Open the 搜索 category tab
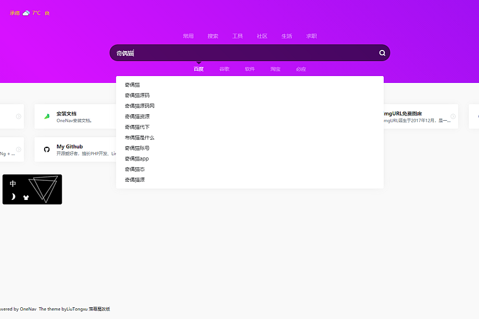This screenshot has width=479, height=319. [213, 36]
